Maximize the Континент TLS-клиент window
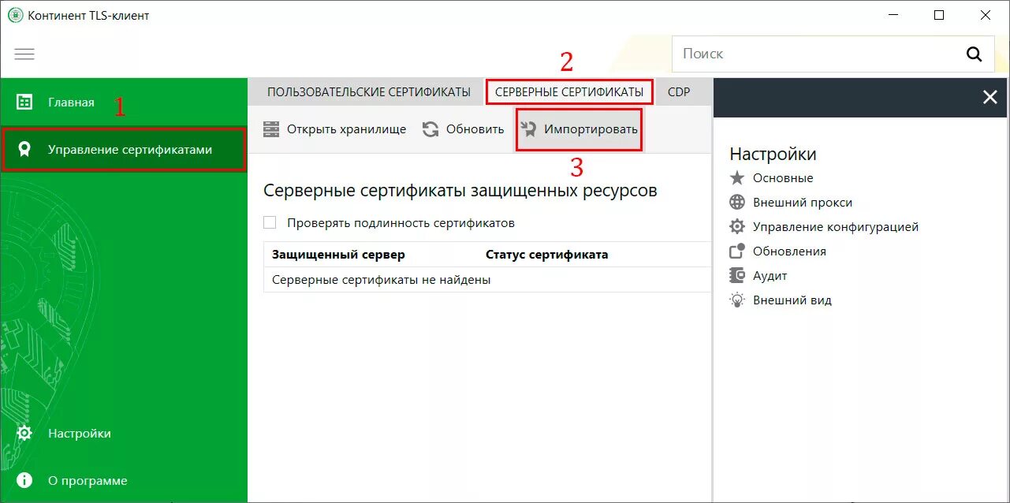 point(939,15)
